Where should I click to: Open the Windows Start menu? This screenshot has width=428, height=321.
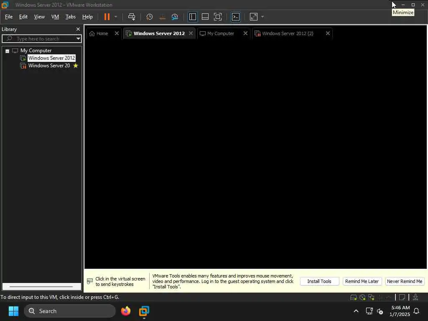(13, 311)
